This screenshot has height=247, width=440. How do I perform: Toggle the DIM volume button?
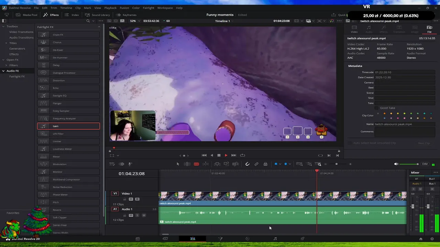point(425,164)
